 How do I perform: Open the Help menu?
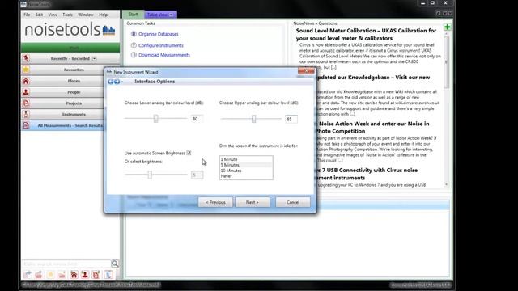pyautogui.click(x=104, y=15)
